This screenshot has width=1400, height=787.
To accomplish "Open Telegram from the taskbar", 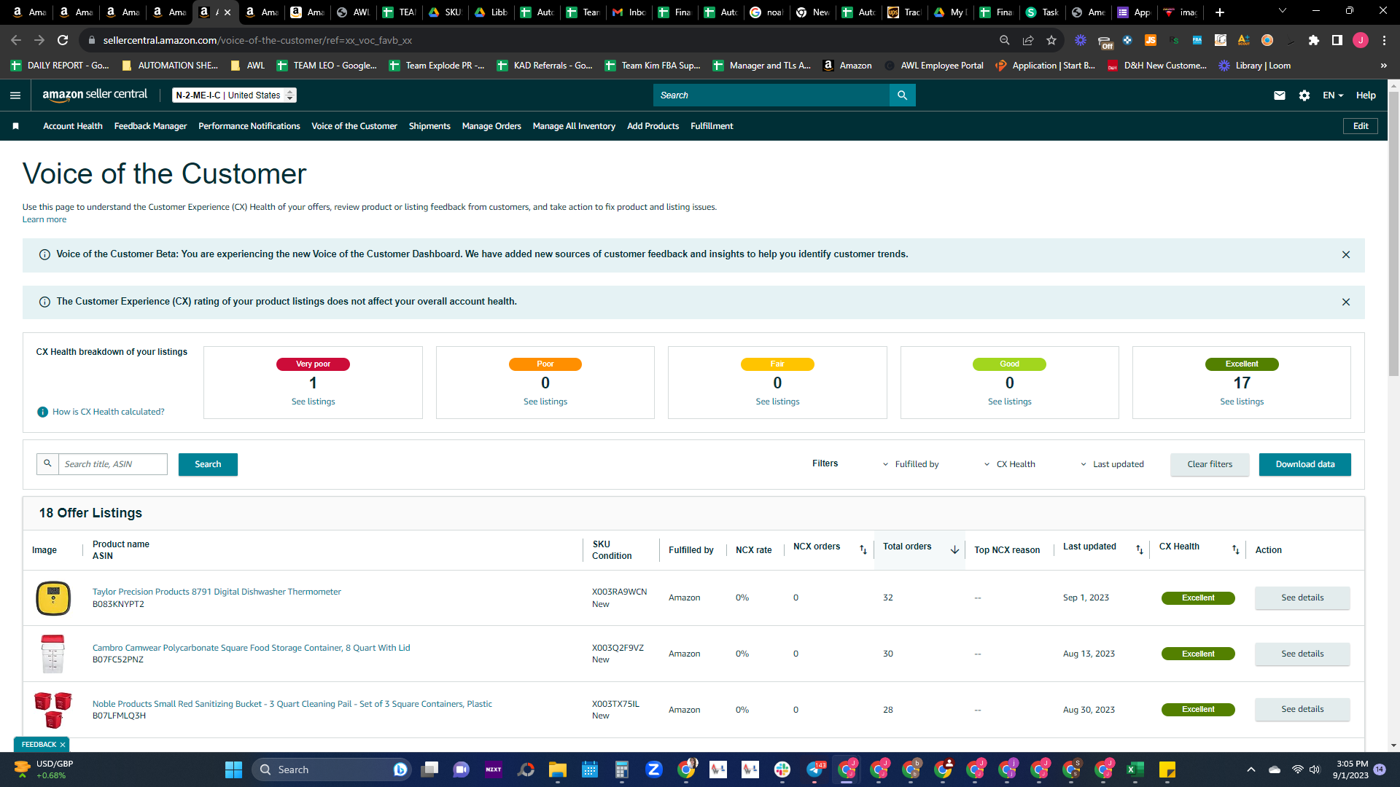I will tap(815, 770).
